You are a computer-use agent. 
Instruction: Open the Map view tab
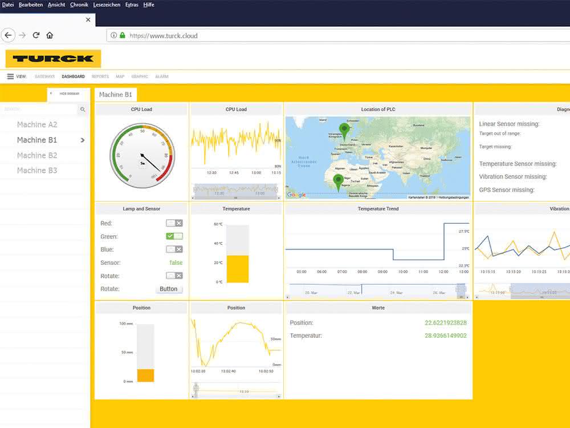[x=120, y=76]
